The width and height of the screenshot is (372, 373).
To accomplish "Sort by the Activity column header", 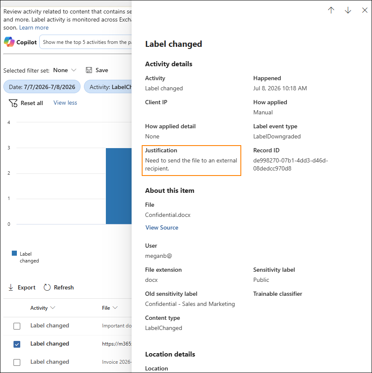I will pyautogui.click(x=43, y=308).
